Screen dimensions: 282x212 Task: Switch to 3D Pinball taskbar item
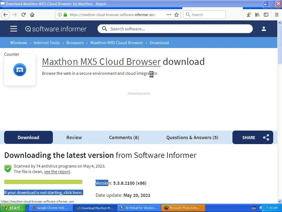pos(139,208)
